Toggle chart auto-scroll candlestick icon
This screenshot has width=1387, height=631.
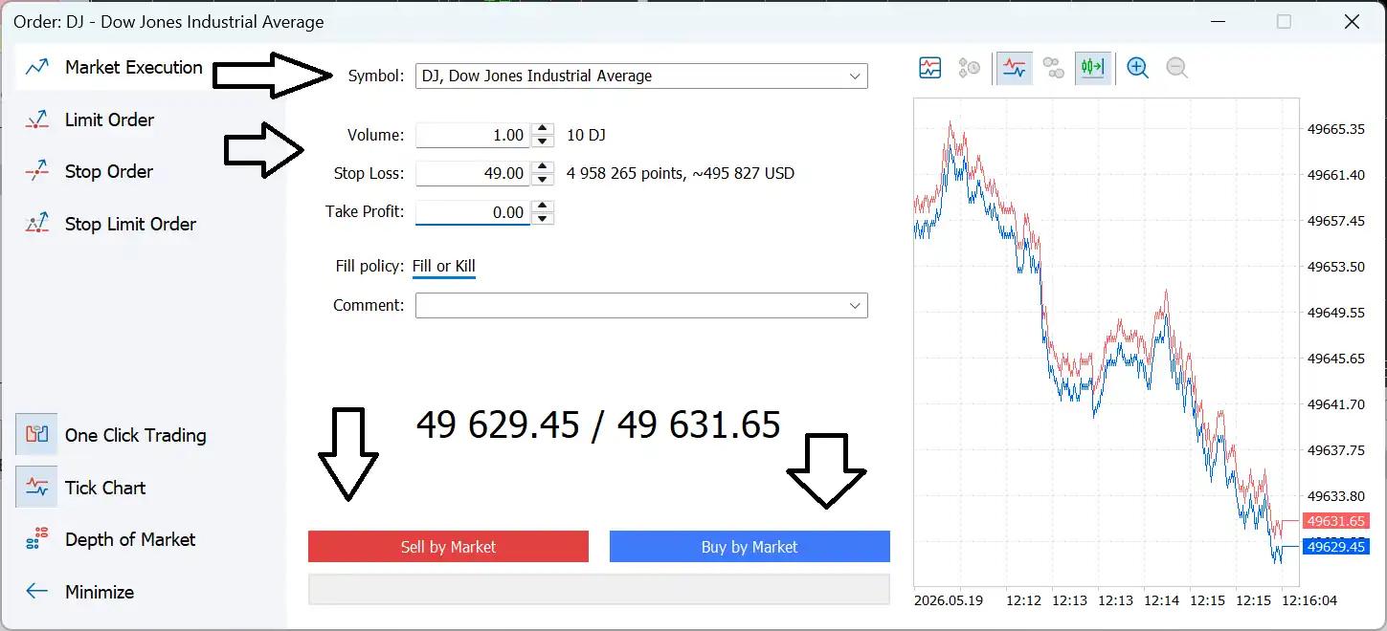coord(1093,68)
